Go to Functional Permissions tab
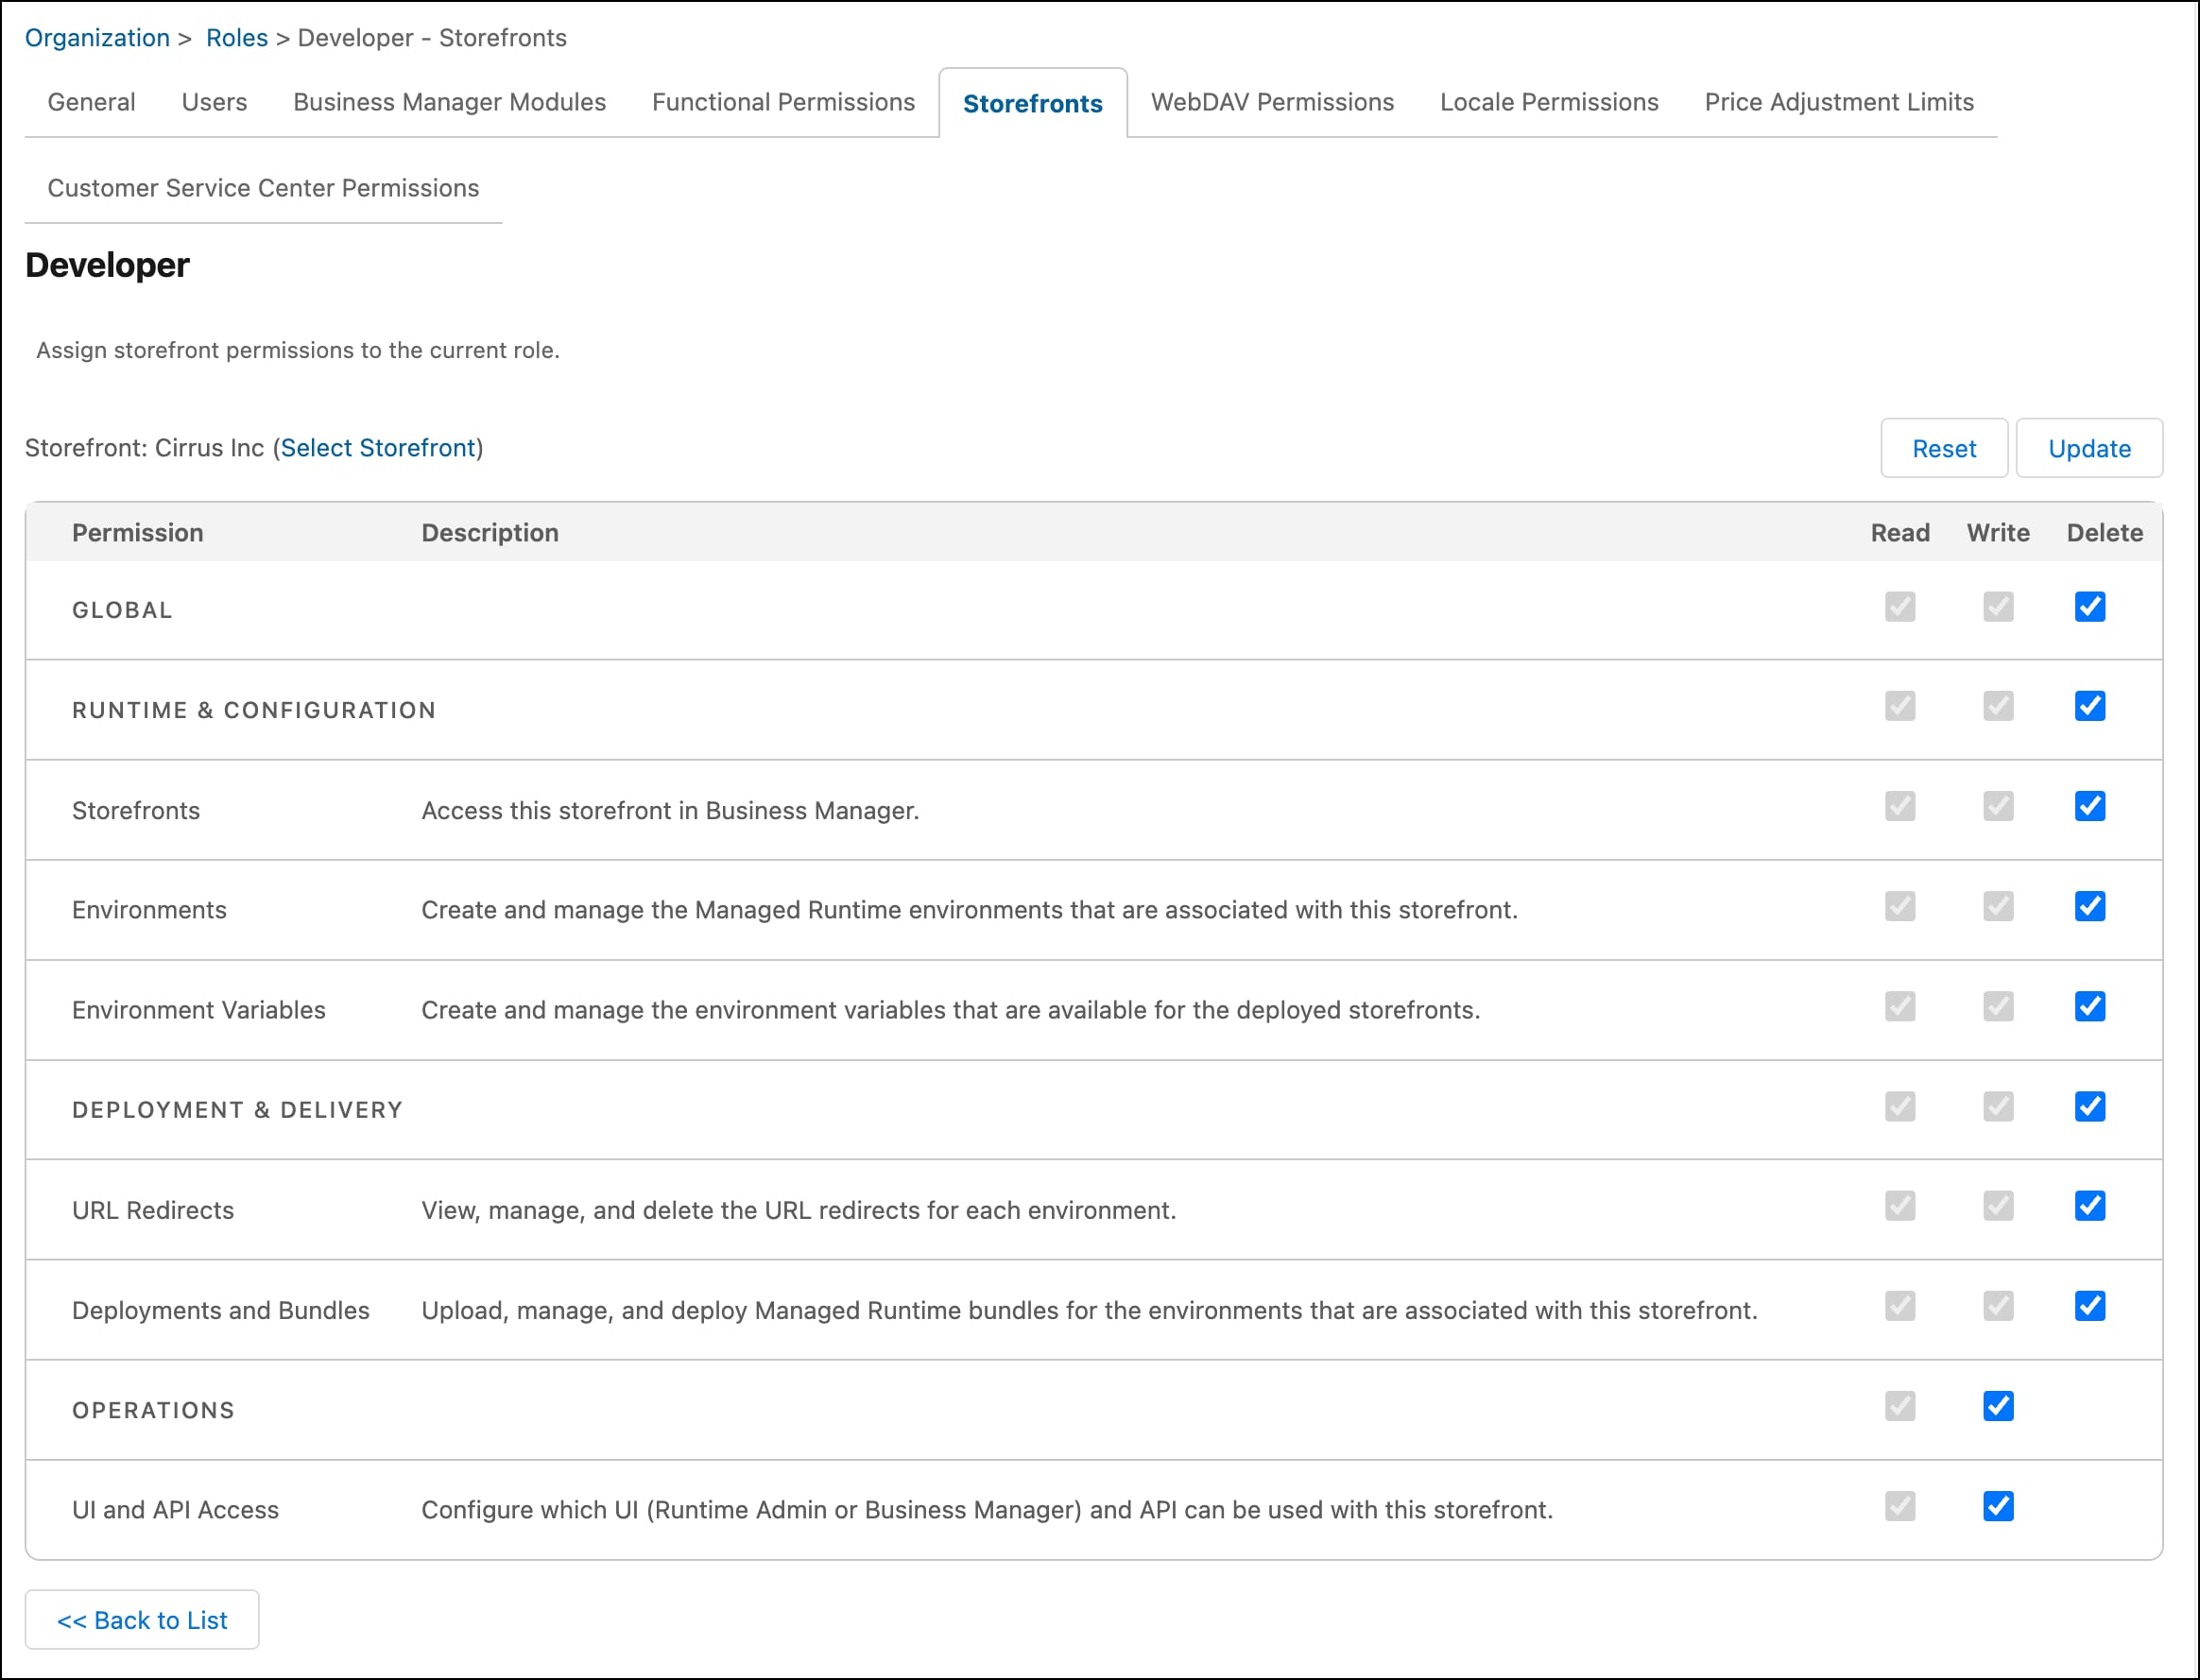 click(783, 102)
